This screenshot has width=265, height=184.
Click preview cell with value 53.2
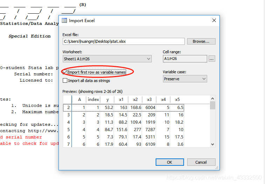click(107, 108)
